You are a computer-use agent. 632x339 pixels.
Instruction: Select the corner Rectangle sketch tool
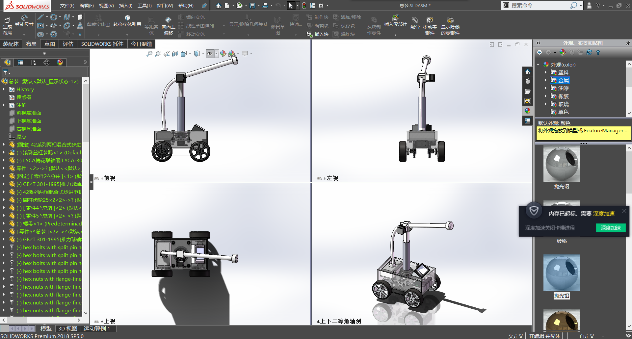(x=40, y=26)
